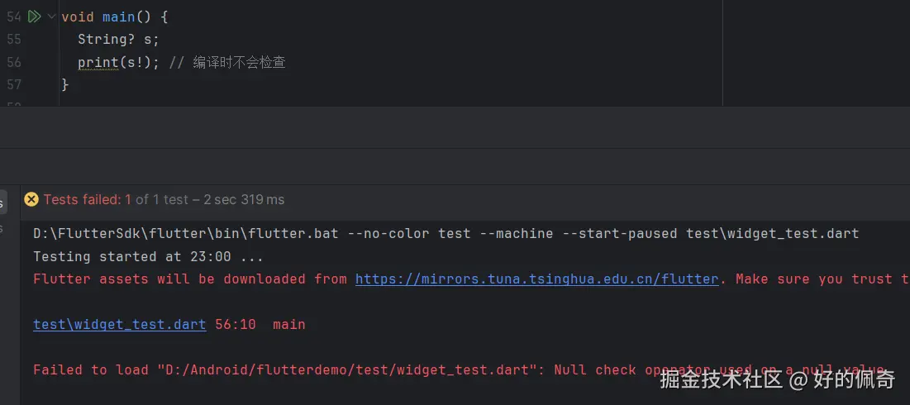
Task: Click the flutter.bat command line in console
Action: click(445, 233)
